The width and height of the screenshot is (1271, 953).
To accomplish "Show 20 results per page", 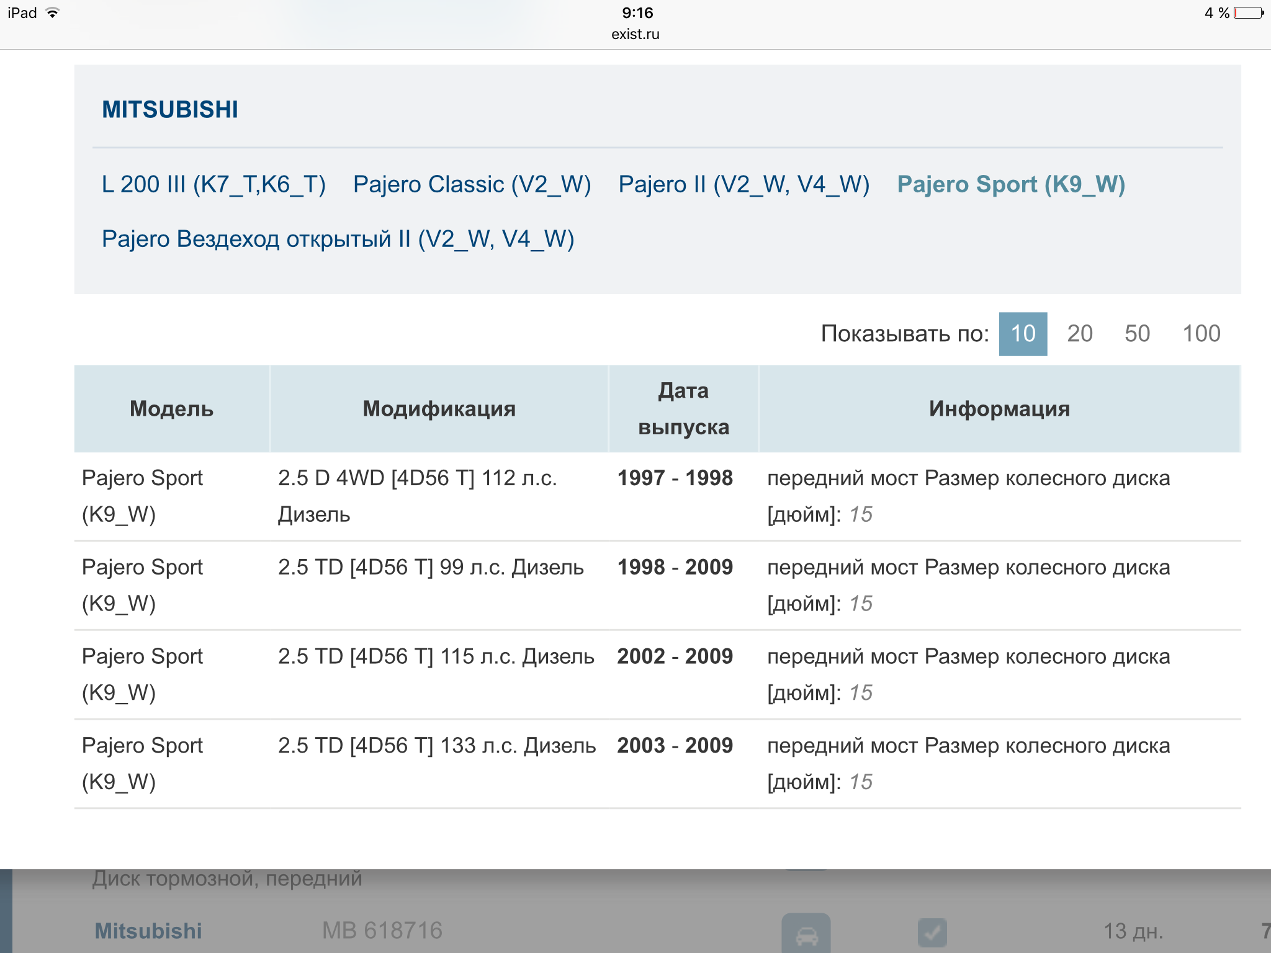I will 1079,334.
